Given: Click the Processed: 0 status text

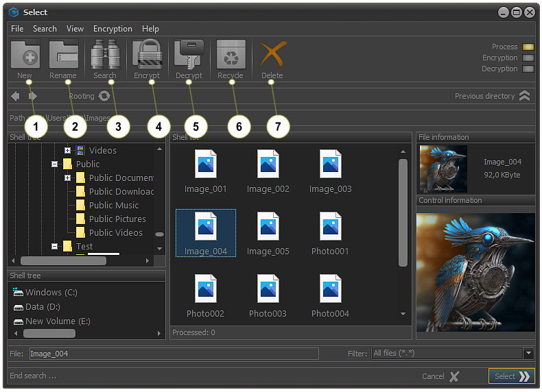Looking at the screenshot, I should click(x=193, y=332).
